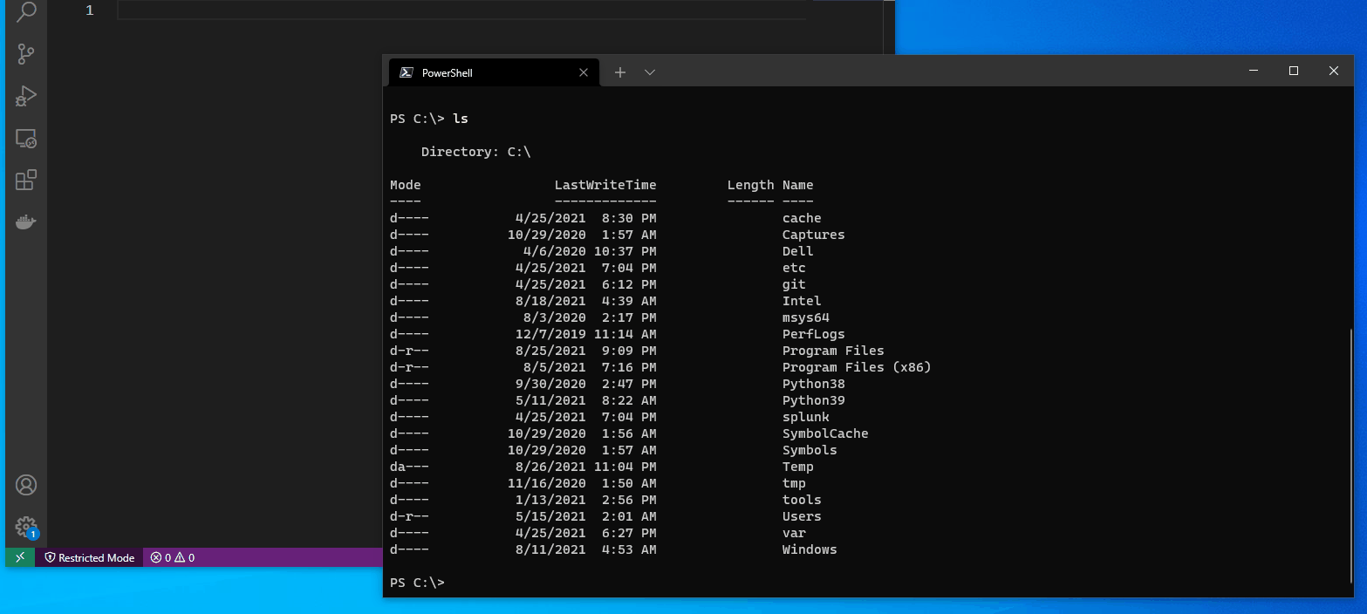Click the 'etc' directory name
1367x614 pixels.
[x=794, y=268]
